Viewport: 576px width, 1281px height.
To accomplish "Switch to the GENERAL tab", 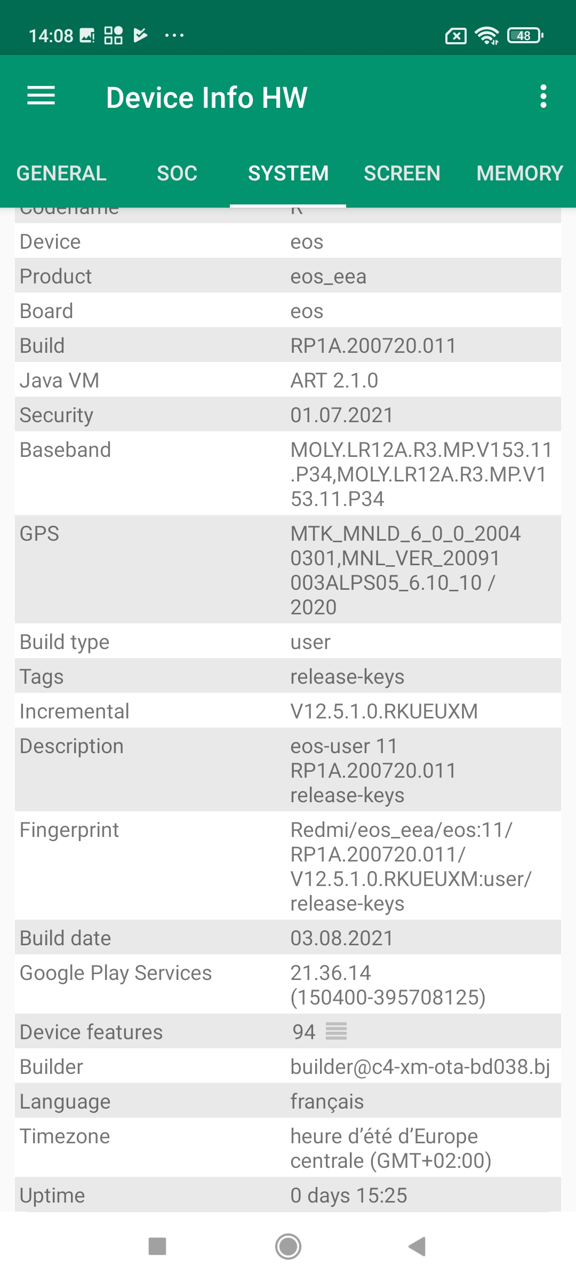I will 61,173.
